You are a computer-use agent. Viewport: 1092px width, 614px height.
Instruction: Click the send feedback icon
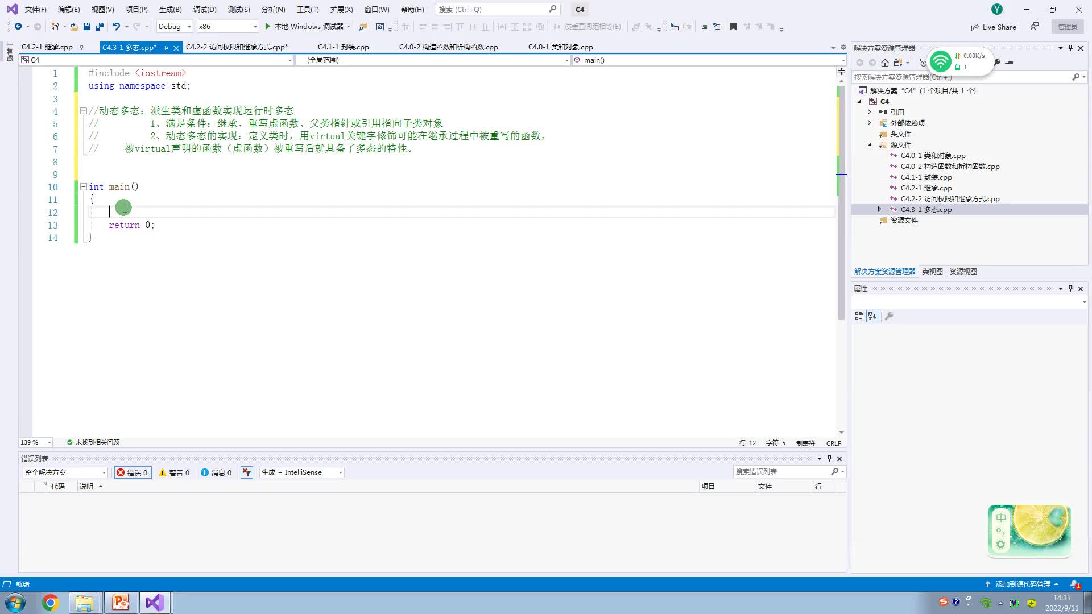(1035, 27)
